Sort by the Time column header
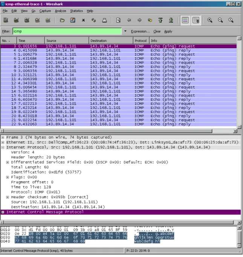 31,40
